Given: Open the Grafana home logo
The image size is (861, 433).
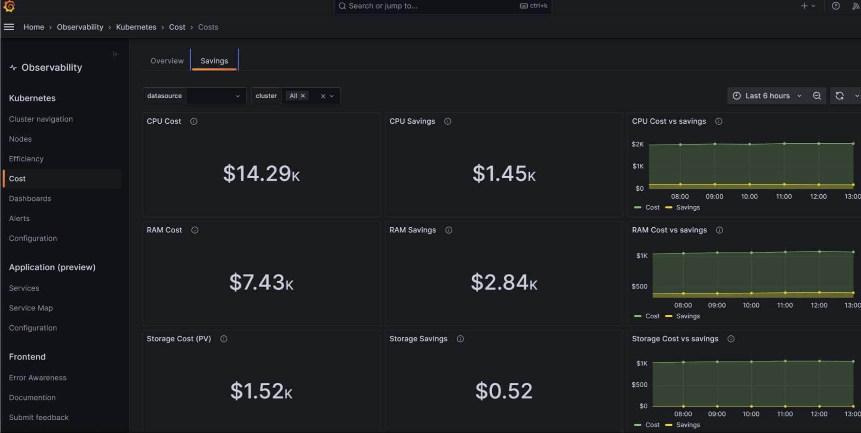Looking at the screenshot, I should pyautogui.click(x=9, y=6).
